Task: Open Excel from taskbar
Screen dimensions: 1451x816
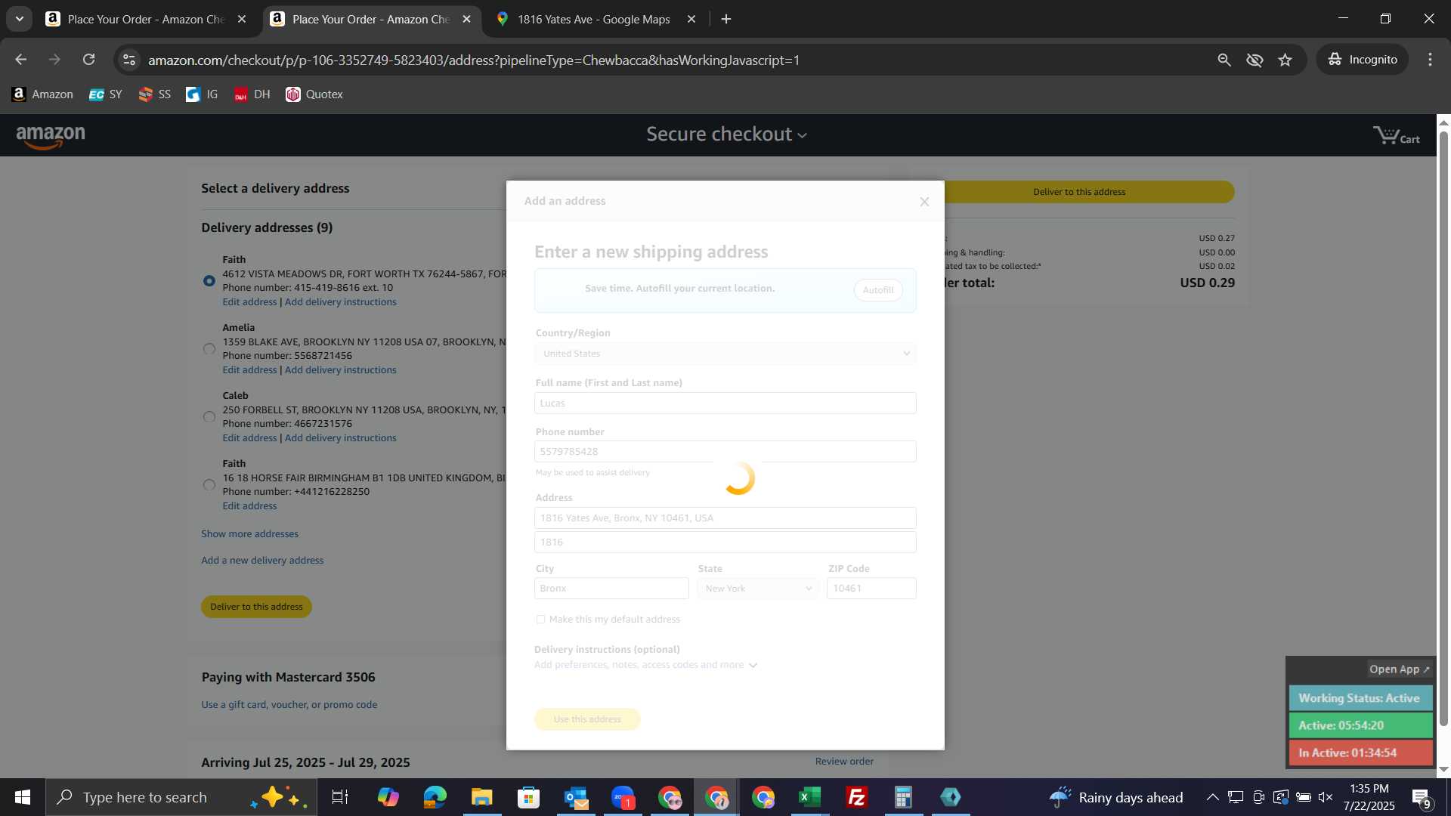Action: point(809,797)
